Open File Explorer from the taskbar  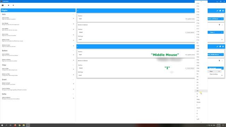pyautogui.click(x=24, y=125)
